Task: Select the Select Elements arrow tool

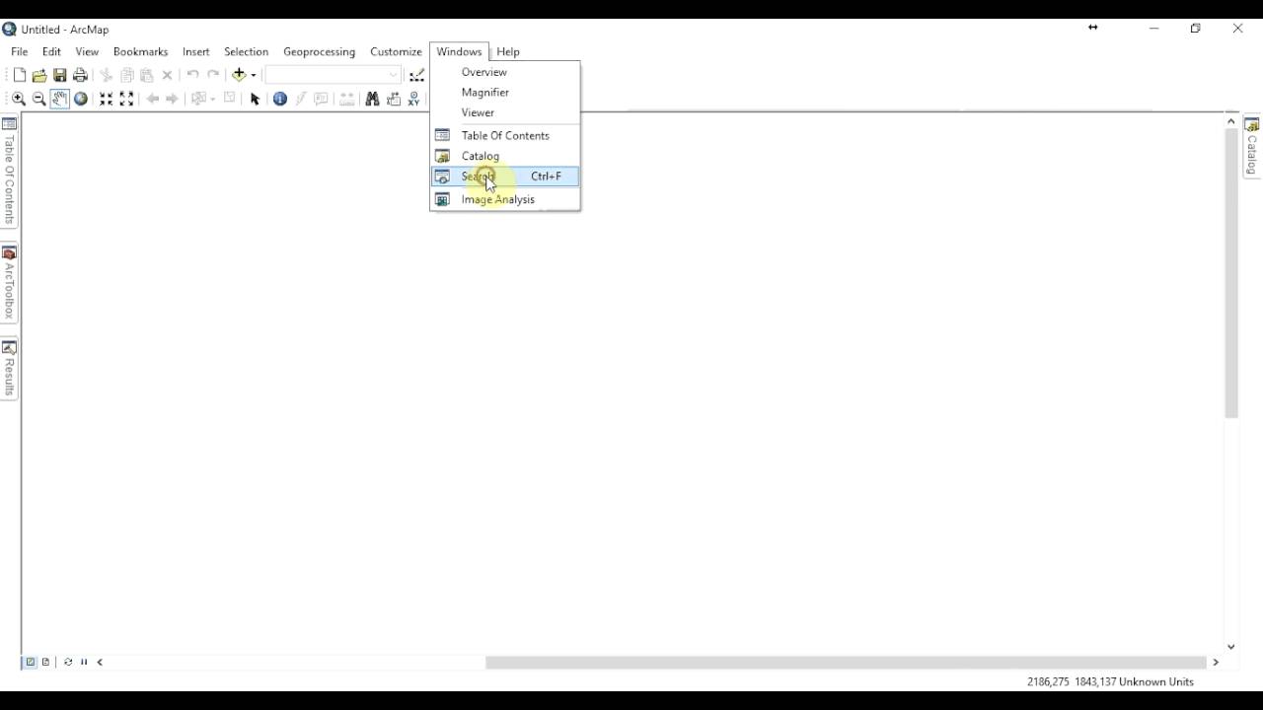Action: point(256,99)
